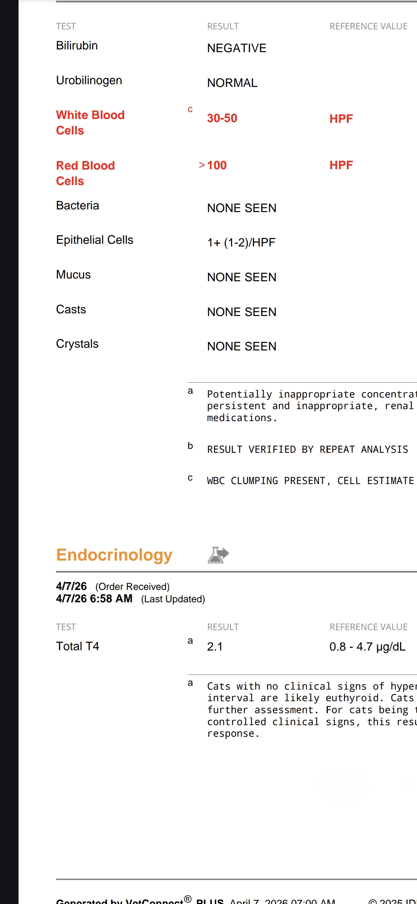Tap the Crystals NONE SEEN result
The image size is (417, 904).
242,347
